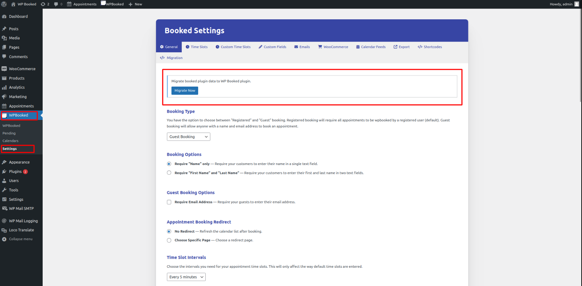Select the No Redirect radio option
This screenshot has width=582, height=286.
tap(169, 232)
